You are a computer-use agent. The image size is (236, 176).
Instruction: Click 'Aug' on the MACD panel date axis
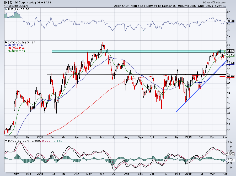(x=127, y=174)
